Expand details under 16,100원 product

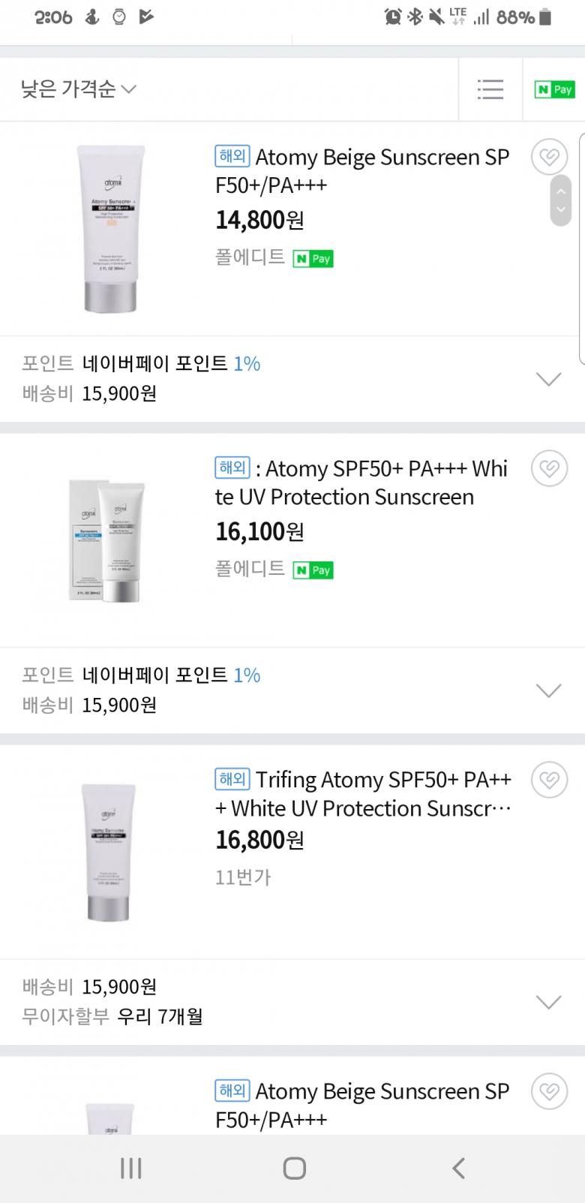(549, 690)
